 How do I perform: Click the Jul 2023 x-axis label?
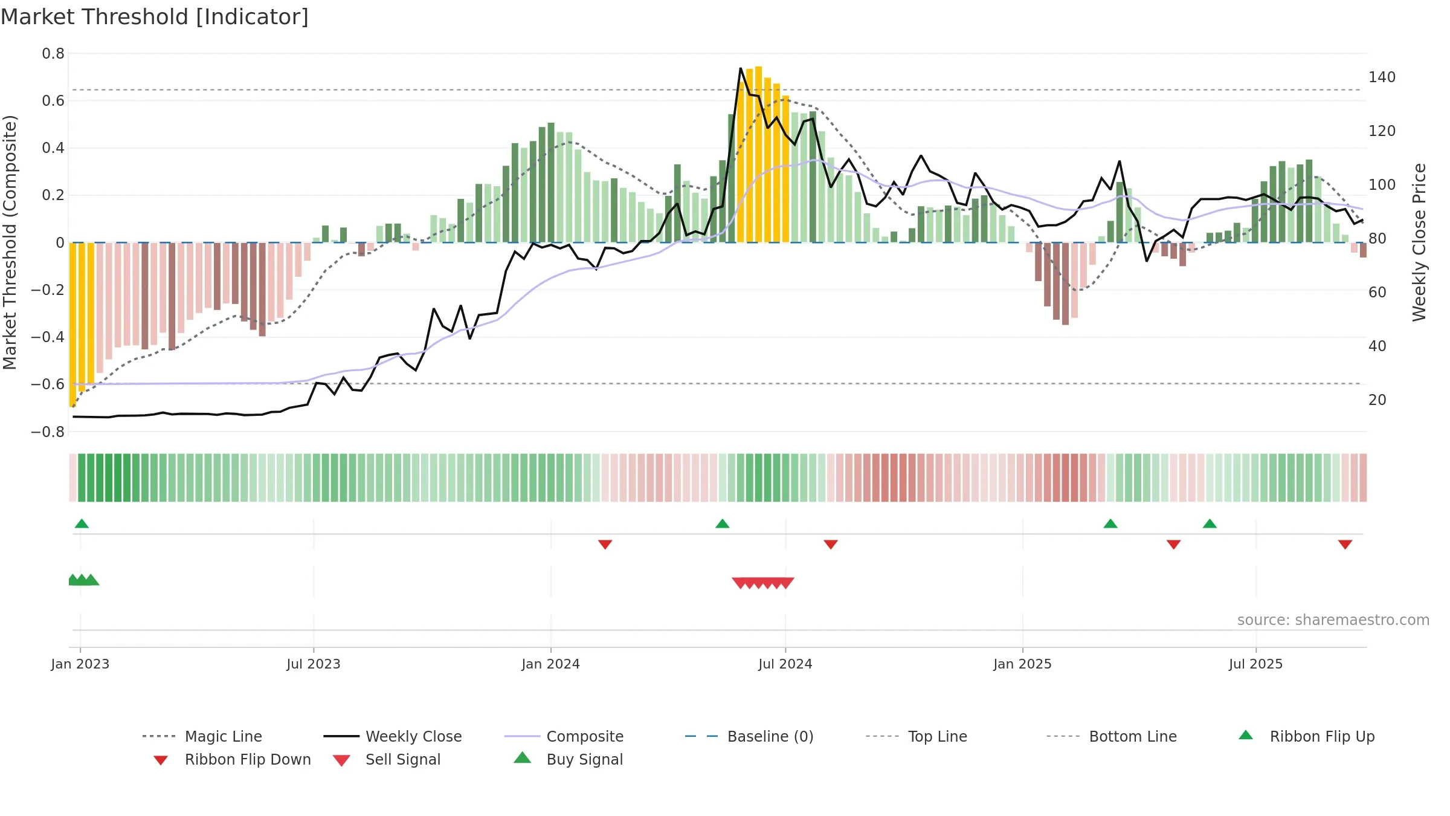click(x=314, y=664)
